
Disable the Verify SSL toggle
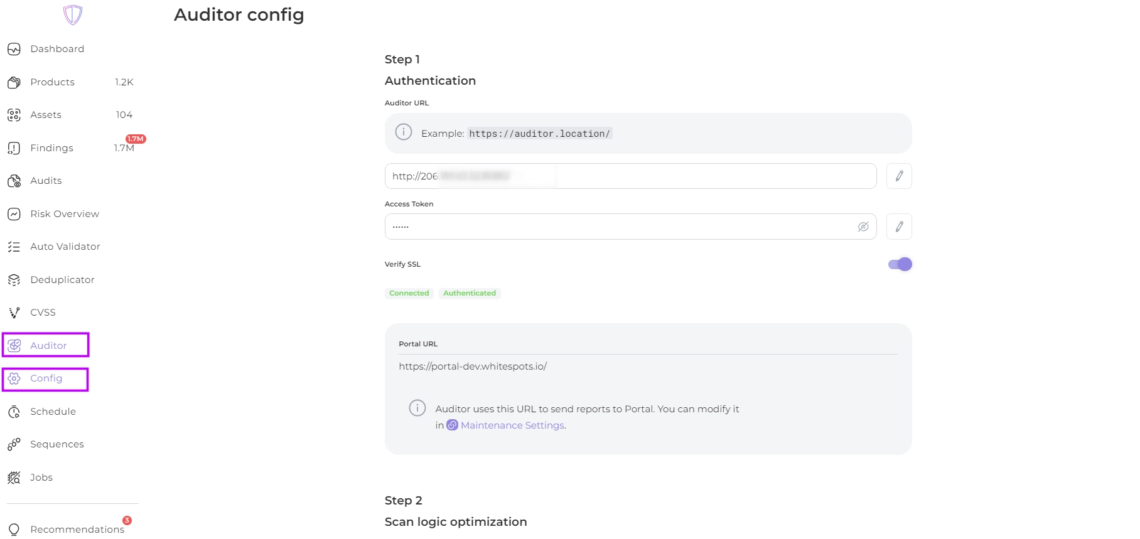[x=900, y=264]
